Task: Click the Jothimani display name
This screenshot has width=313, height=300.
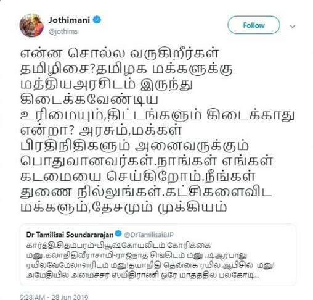Action: point(69,20)
